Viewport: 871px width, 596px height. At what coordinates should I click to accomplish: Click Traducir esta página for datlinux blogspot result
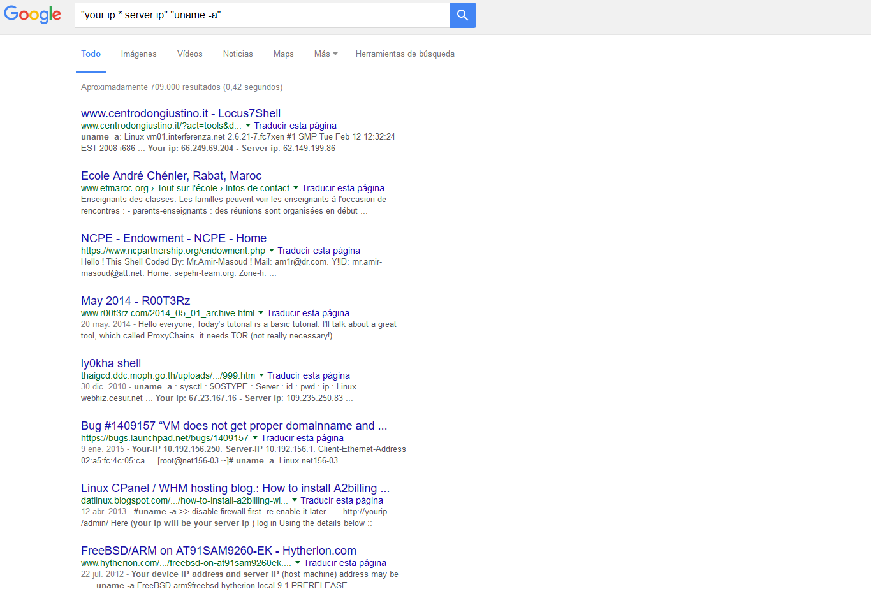coord(342,500)
